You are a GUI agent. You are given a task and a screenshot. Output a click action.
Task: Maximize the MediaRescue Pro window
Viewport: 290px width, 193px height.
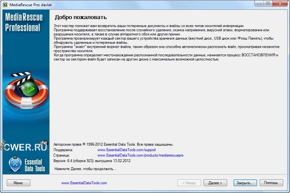click(268, 3)
